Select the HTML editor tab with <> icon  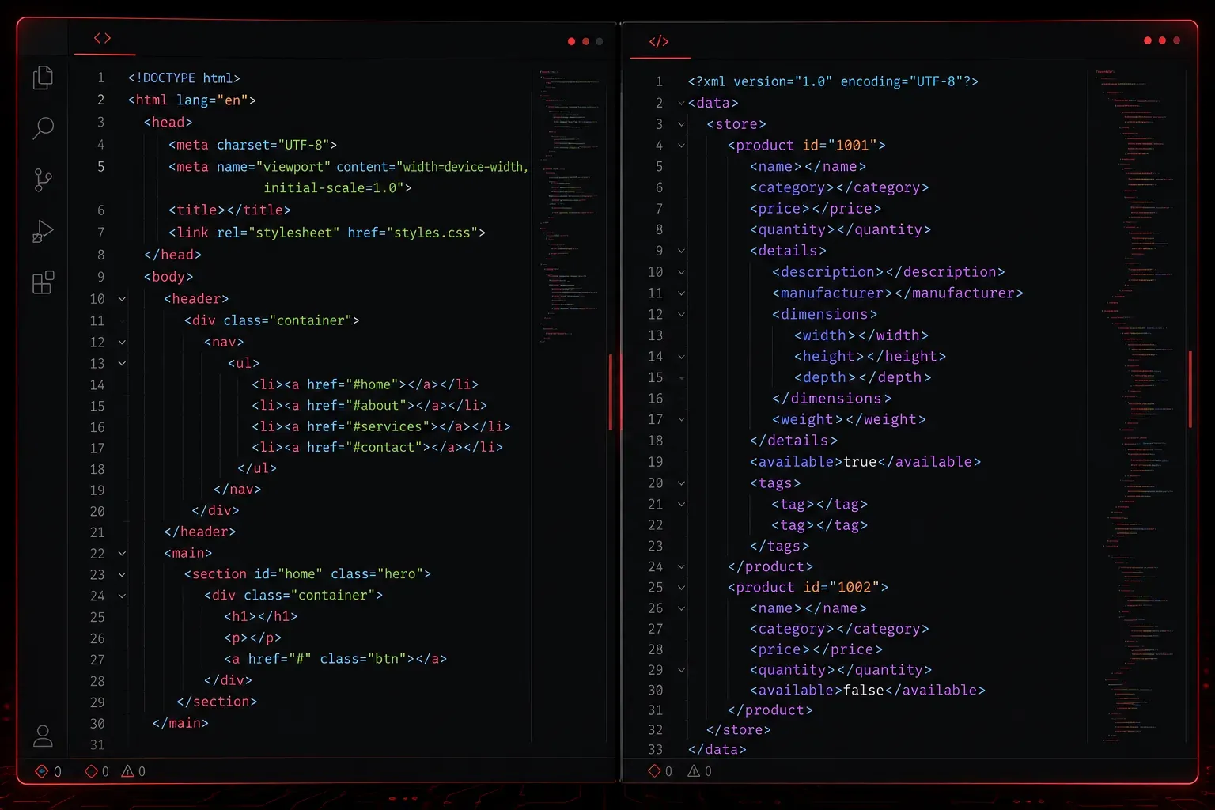click(x=102, y=38)
